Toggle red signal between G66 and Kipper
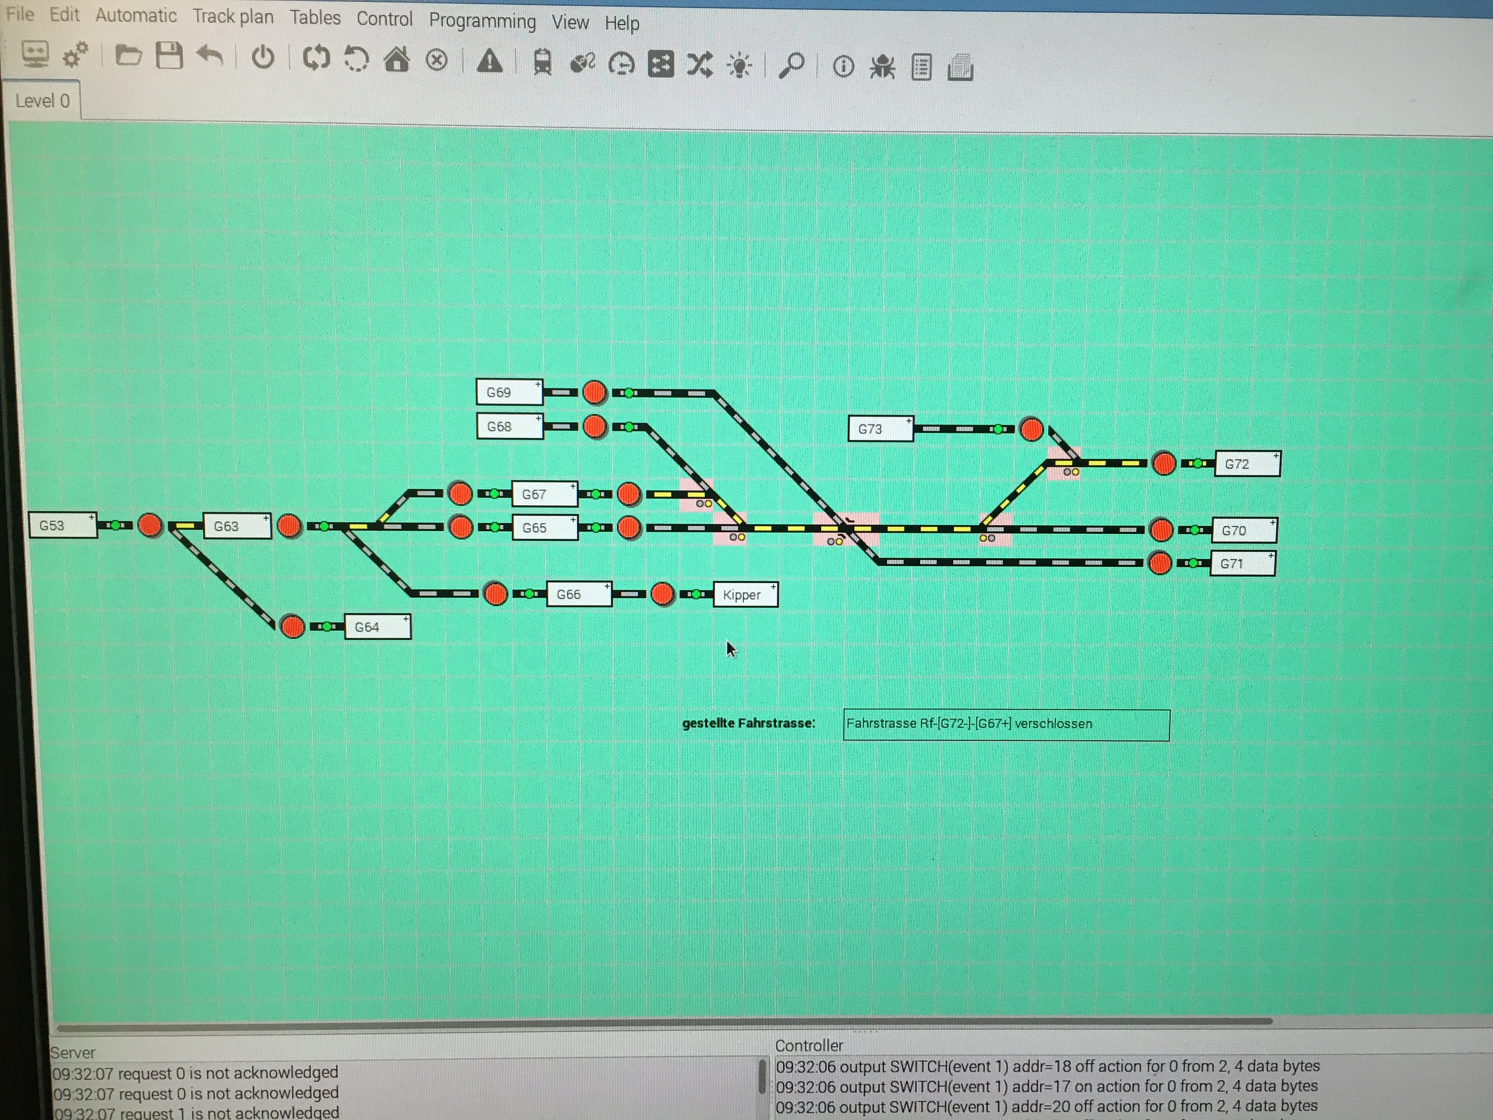Screen dimensions: 1493x1120 pos(663,594)
